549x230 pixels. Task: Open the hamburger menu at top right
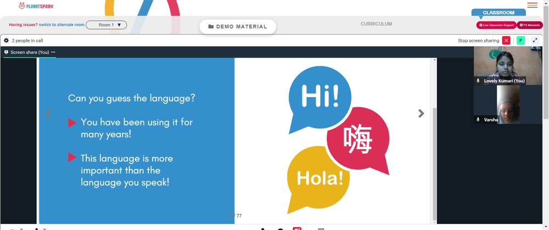click(532, 5)
